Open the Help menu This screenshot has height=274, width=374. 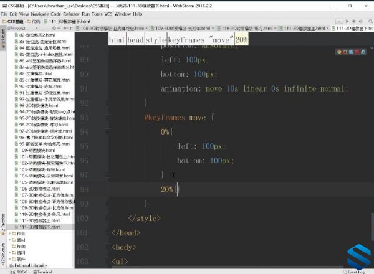[138, 14]
